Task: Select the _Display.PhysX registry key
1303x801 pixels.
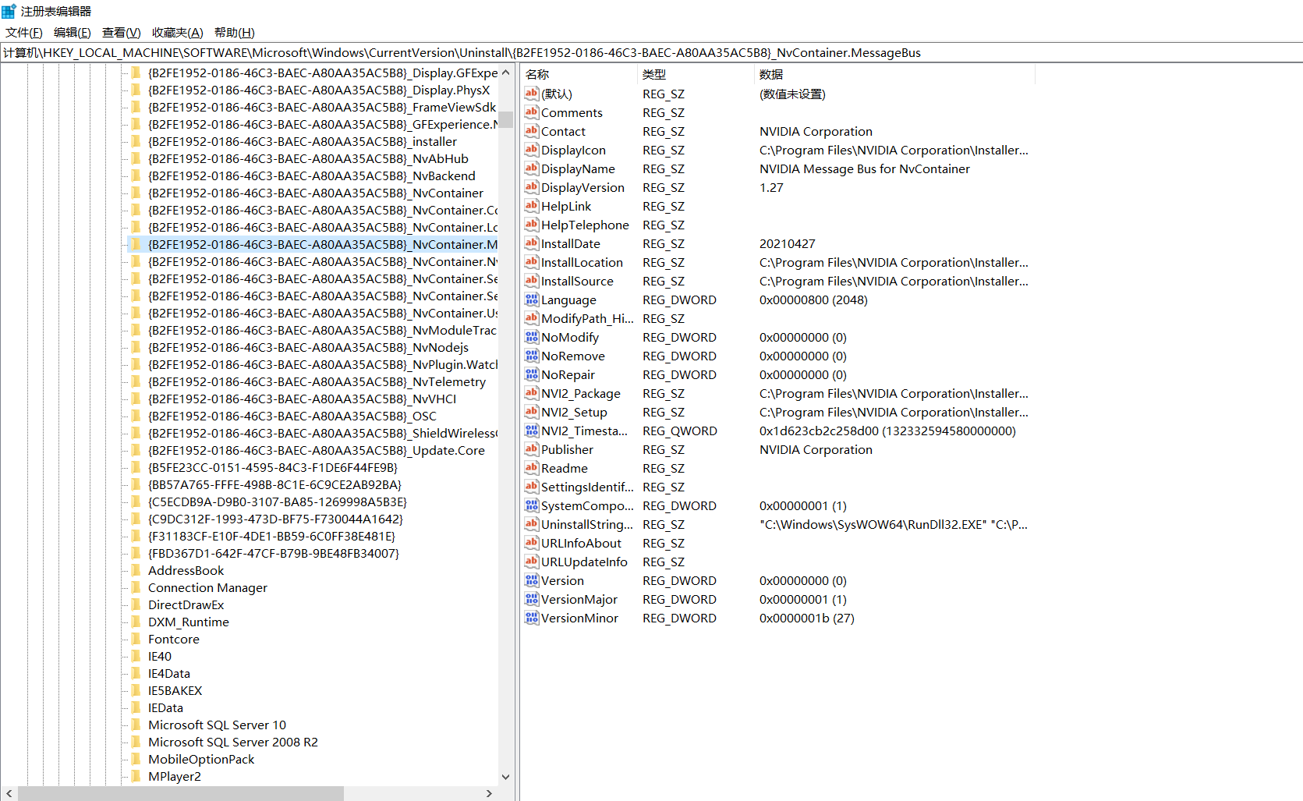Action: coord(319,90)
